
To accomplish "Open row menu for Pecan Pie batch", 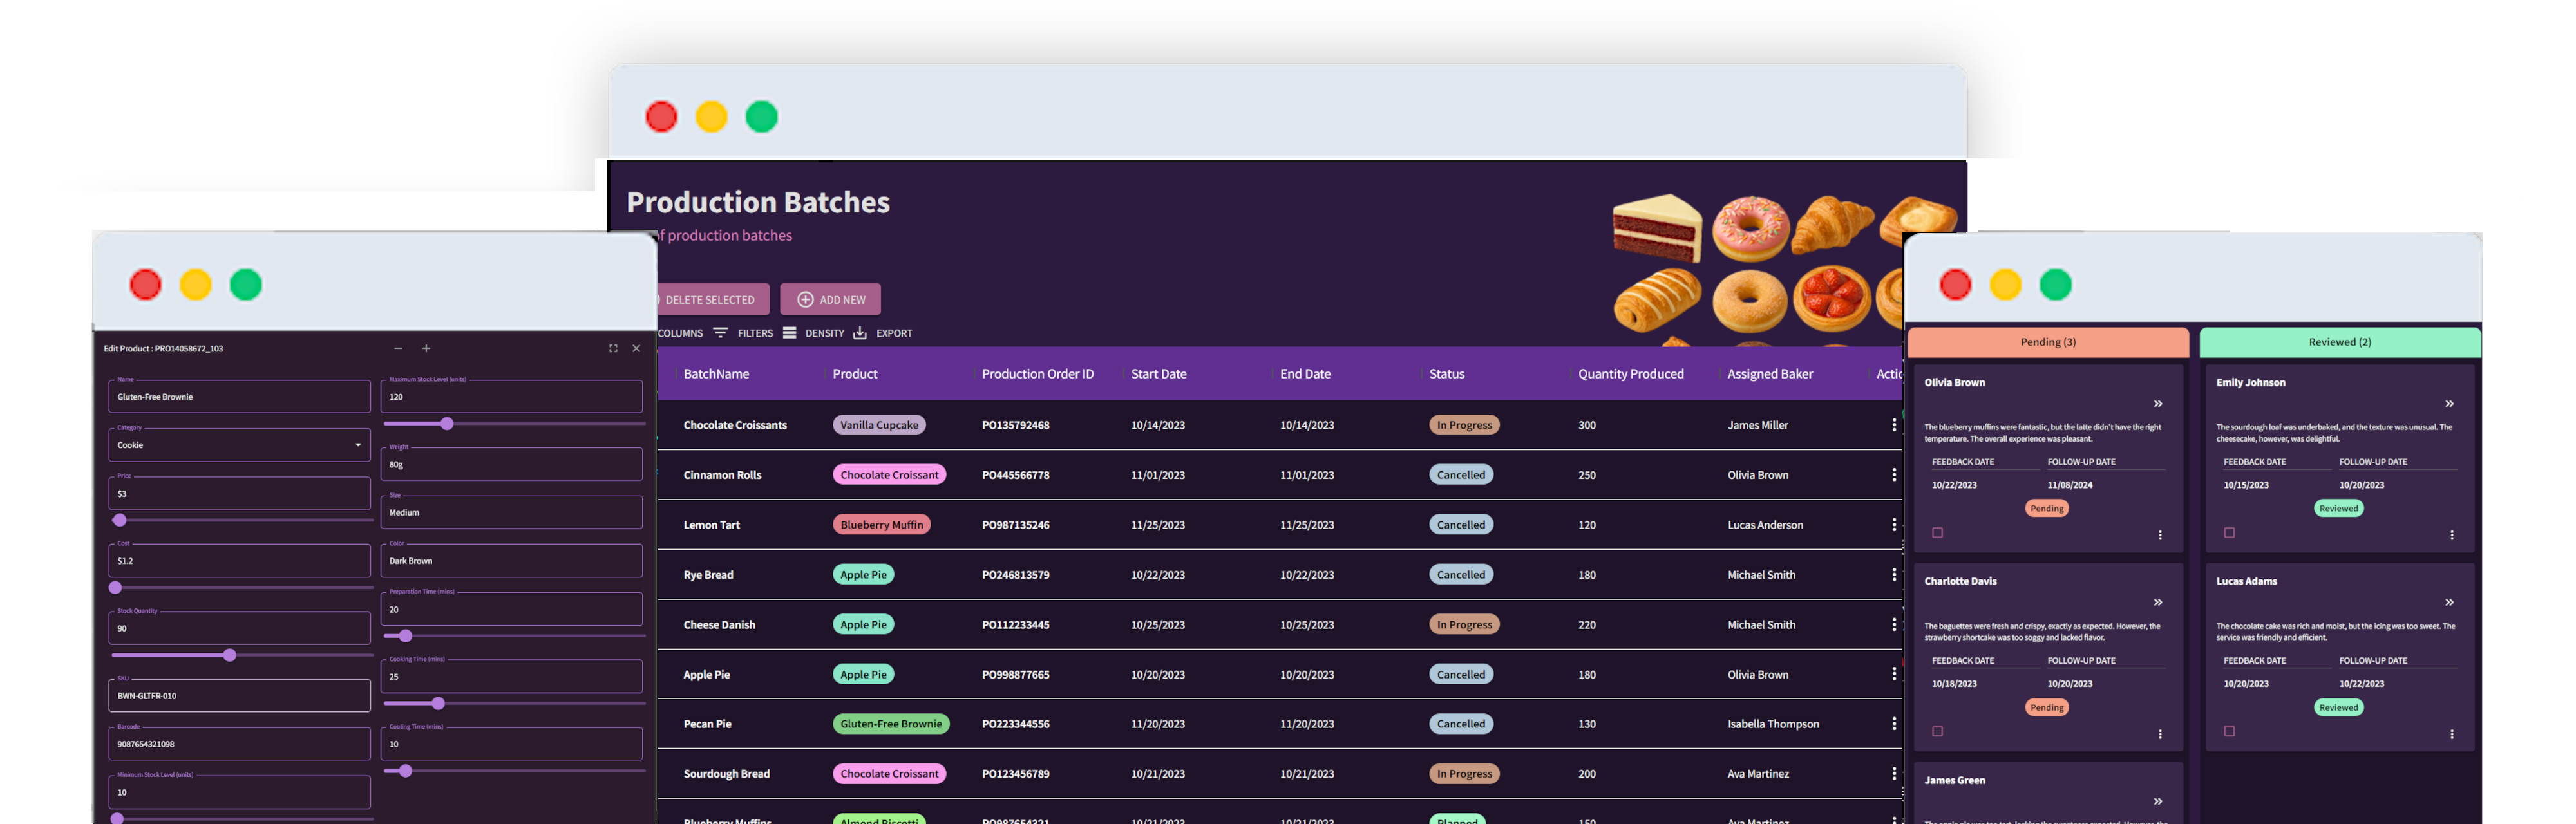I will (x=1894, y=724).
